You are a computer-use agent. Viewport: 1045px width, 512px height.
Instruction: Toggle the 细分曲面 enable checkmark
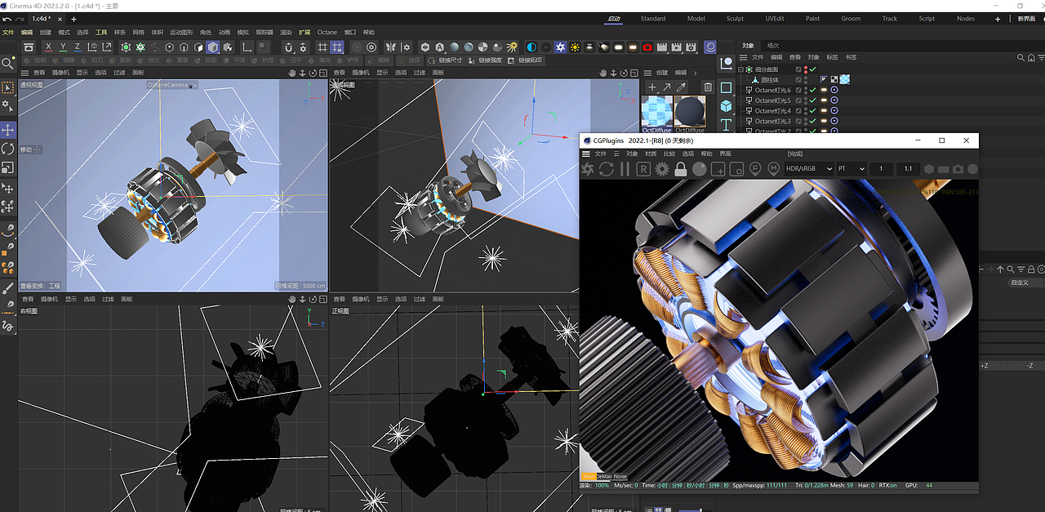(x=812, y=69)
